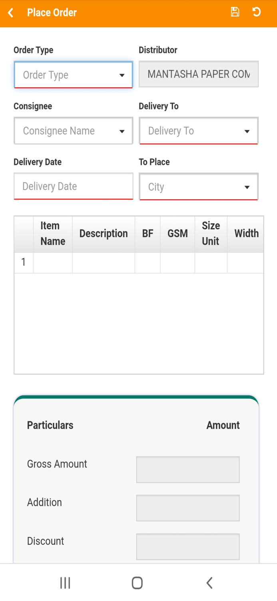Click the Gross Amount field
277x601 pixels.
click(187, 470)
